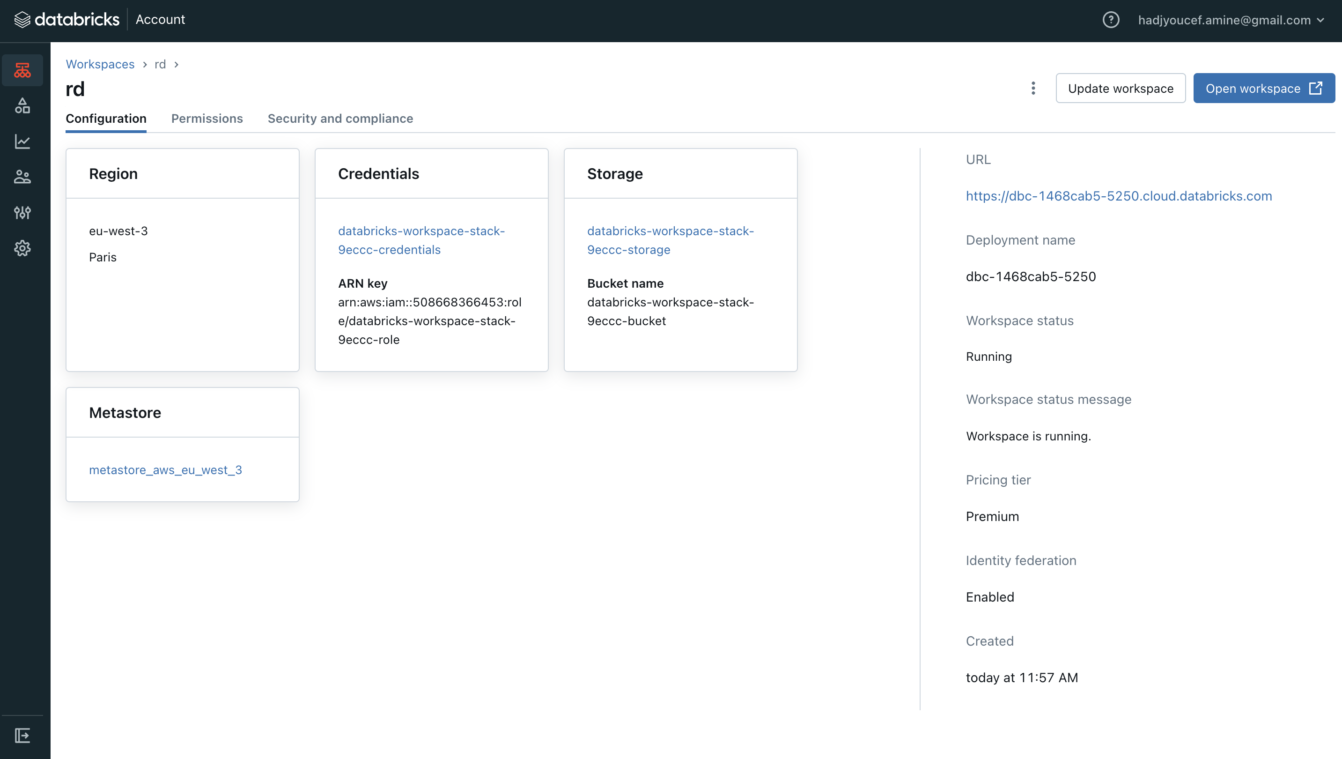
Task: Click the Account label in header
Action: (x=160, y=20)
